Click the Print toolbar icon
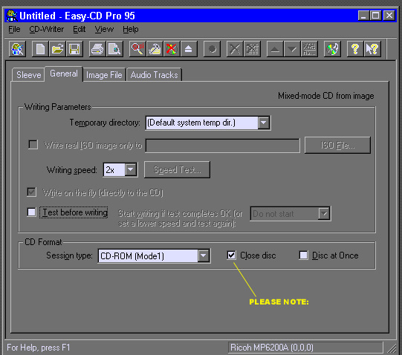 click(x=97, y=49)
